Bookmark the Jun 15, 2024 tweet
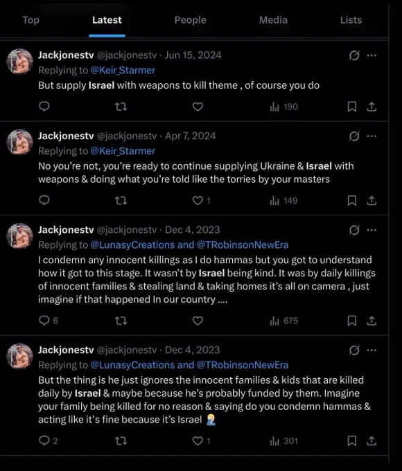 352,107
